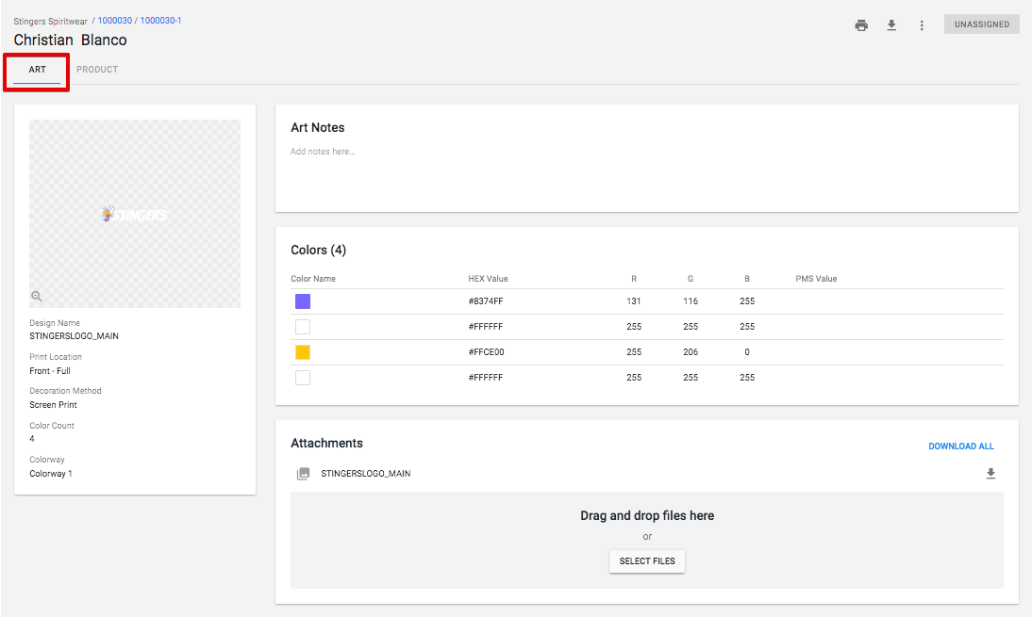Switch to the ART tab
Viewport: 1032px width, 617px height.
click(37, 70)
